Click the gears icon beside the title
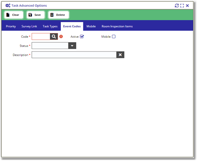Screen dimensions: 197x161 pyautogui.click(x=8, y=5)
